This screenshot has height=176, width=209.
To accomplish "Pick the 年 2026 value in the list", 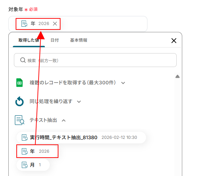I will coord(37,151).
